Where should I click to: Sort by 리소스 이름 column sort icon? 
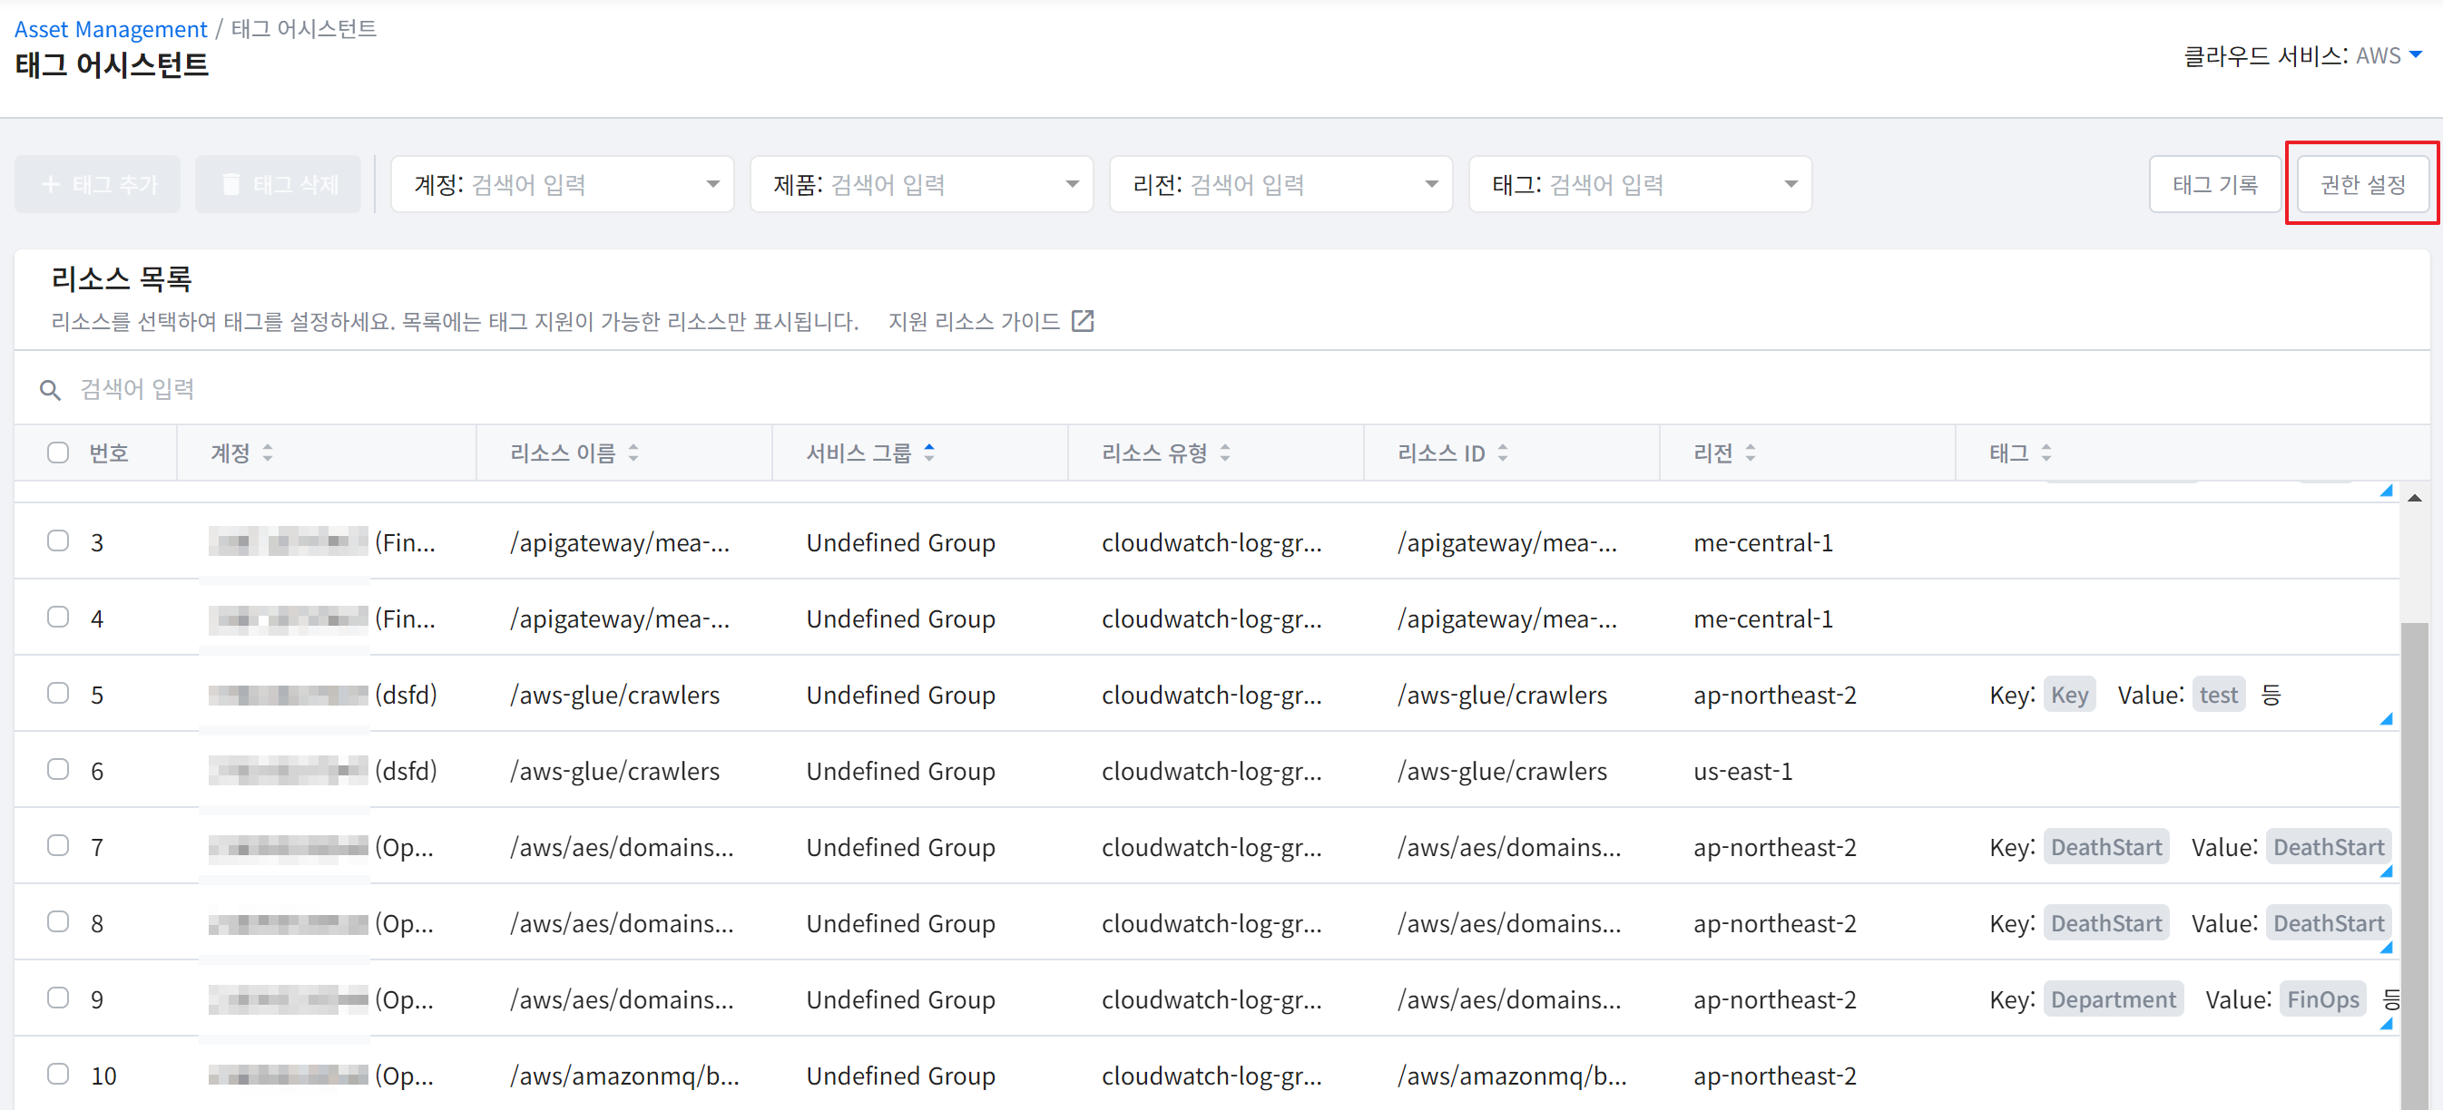[633, 453]
